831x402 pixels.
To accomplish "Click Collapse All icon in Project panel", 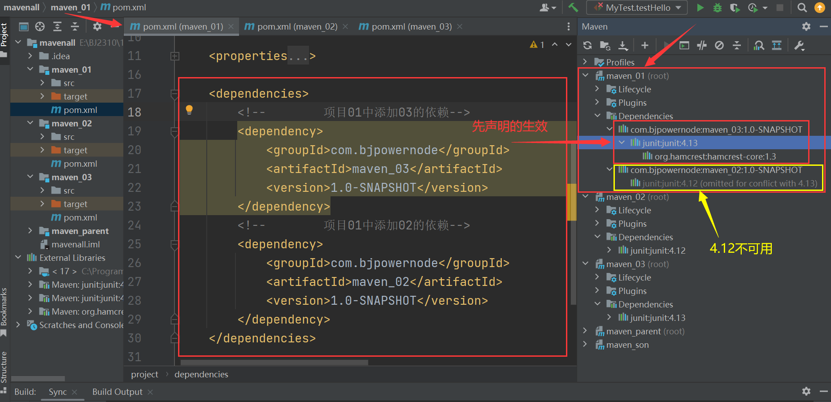I will [x=75, y=26].
